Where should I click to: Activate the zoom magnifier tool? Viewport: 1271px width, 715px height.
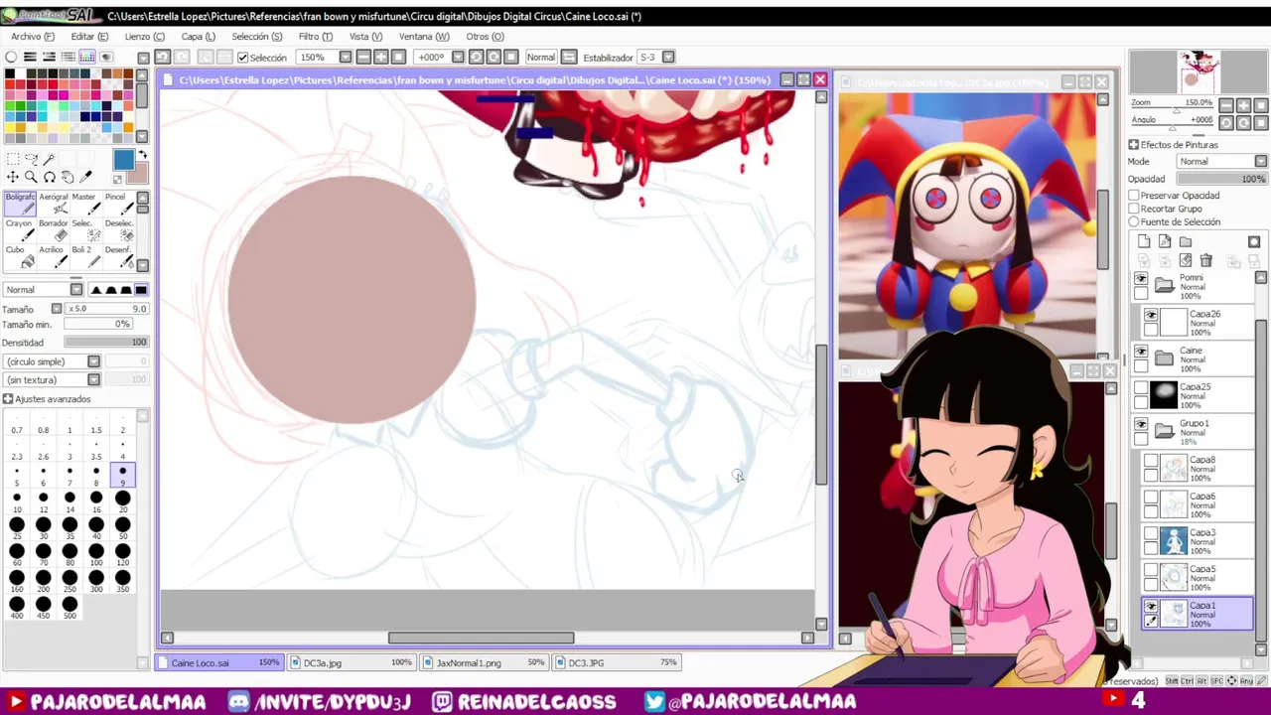tap(31, 177)
